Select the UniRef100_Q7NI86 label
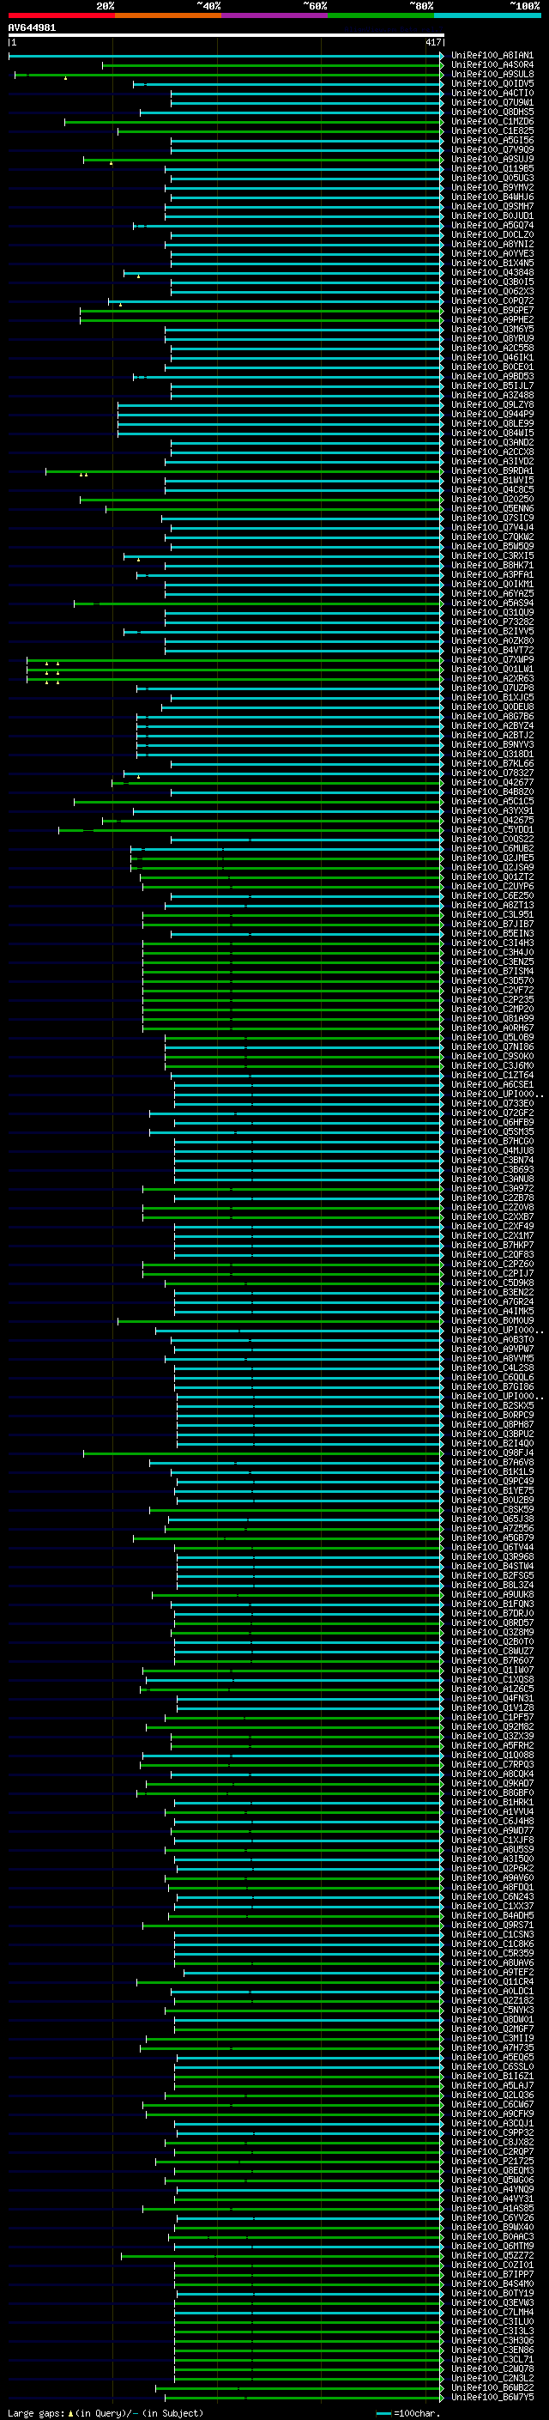549x2420 pixels. click(492, 1047)
